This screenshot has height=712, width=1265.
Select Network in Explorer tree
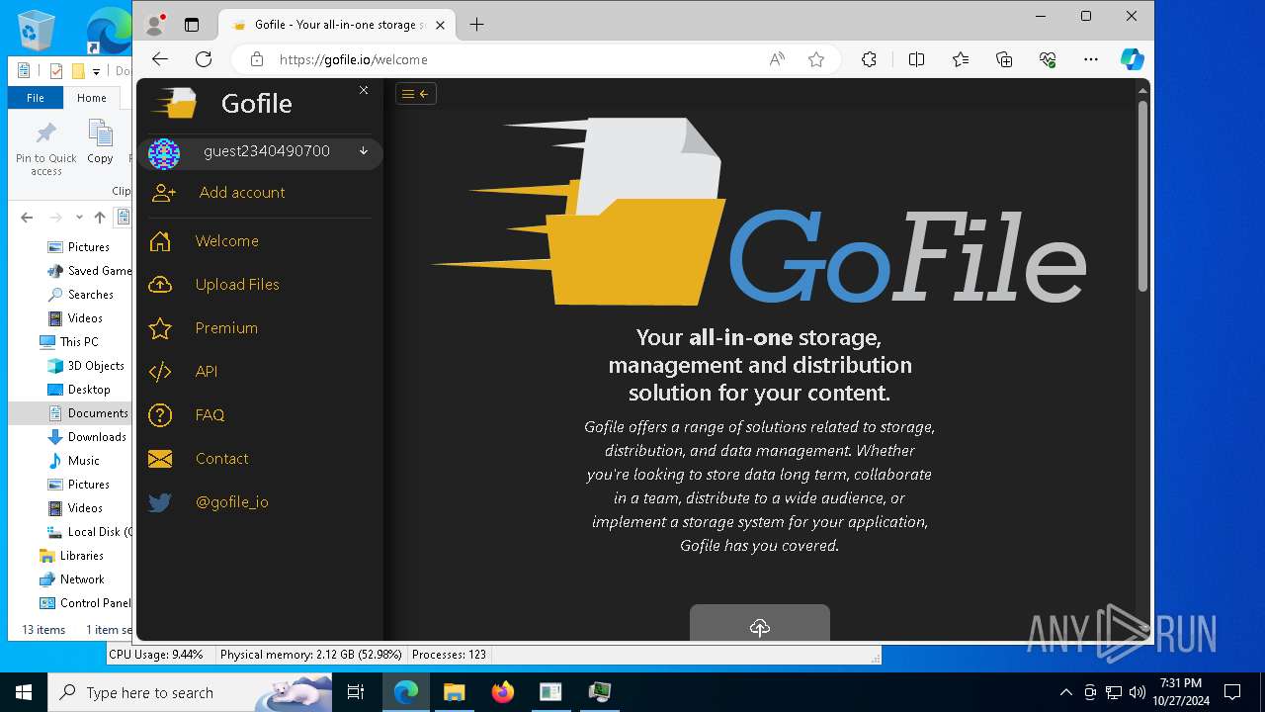[x=72, y=579]
